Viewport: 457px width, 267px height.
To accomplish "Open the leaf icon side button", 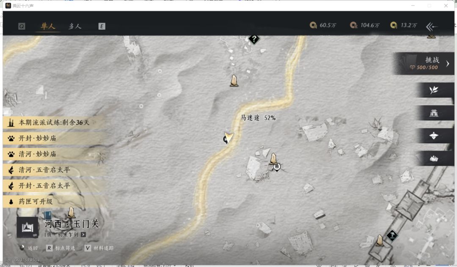I will click(434, 90).
